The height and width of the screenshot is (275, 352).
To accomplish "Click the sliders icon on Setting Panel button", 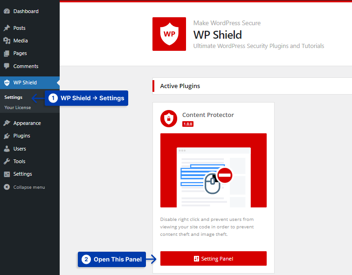I will point(196,259).
